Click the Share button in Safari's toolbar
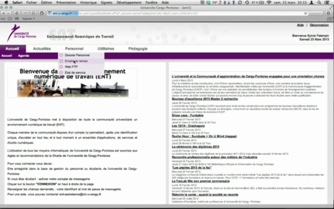The image size is (334, 209). click(25, 13)
